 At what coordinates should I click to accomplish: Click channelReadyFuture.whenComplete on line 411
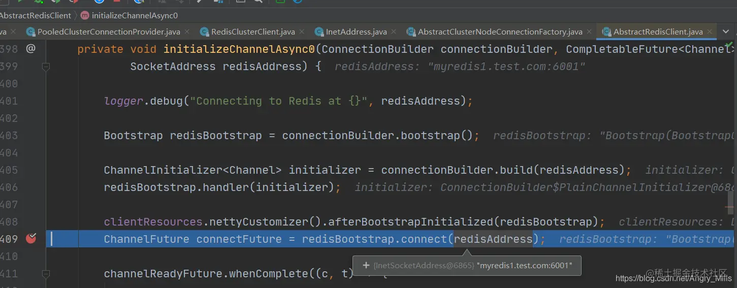coord(206,274)
